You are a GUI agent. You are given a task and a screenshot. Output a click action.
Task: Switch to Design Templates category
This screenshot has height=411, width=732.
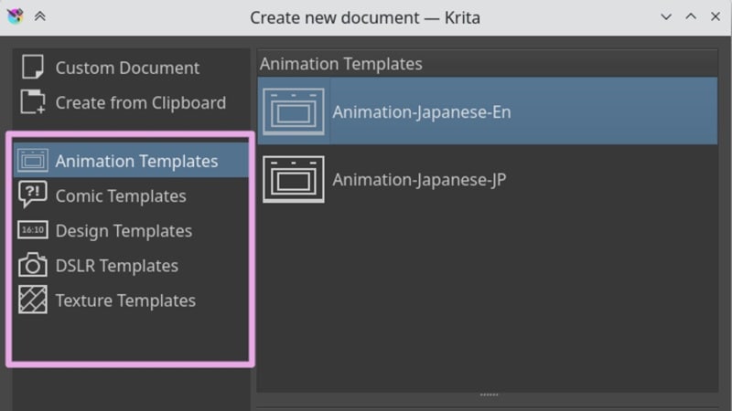pyautogui.click(x=131, y=231)
